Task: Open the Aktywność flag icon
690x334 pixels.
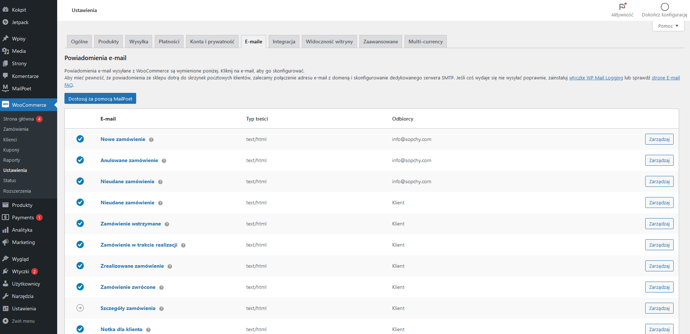Action: click(622, 7)
